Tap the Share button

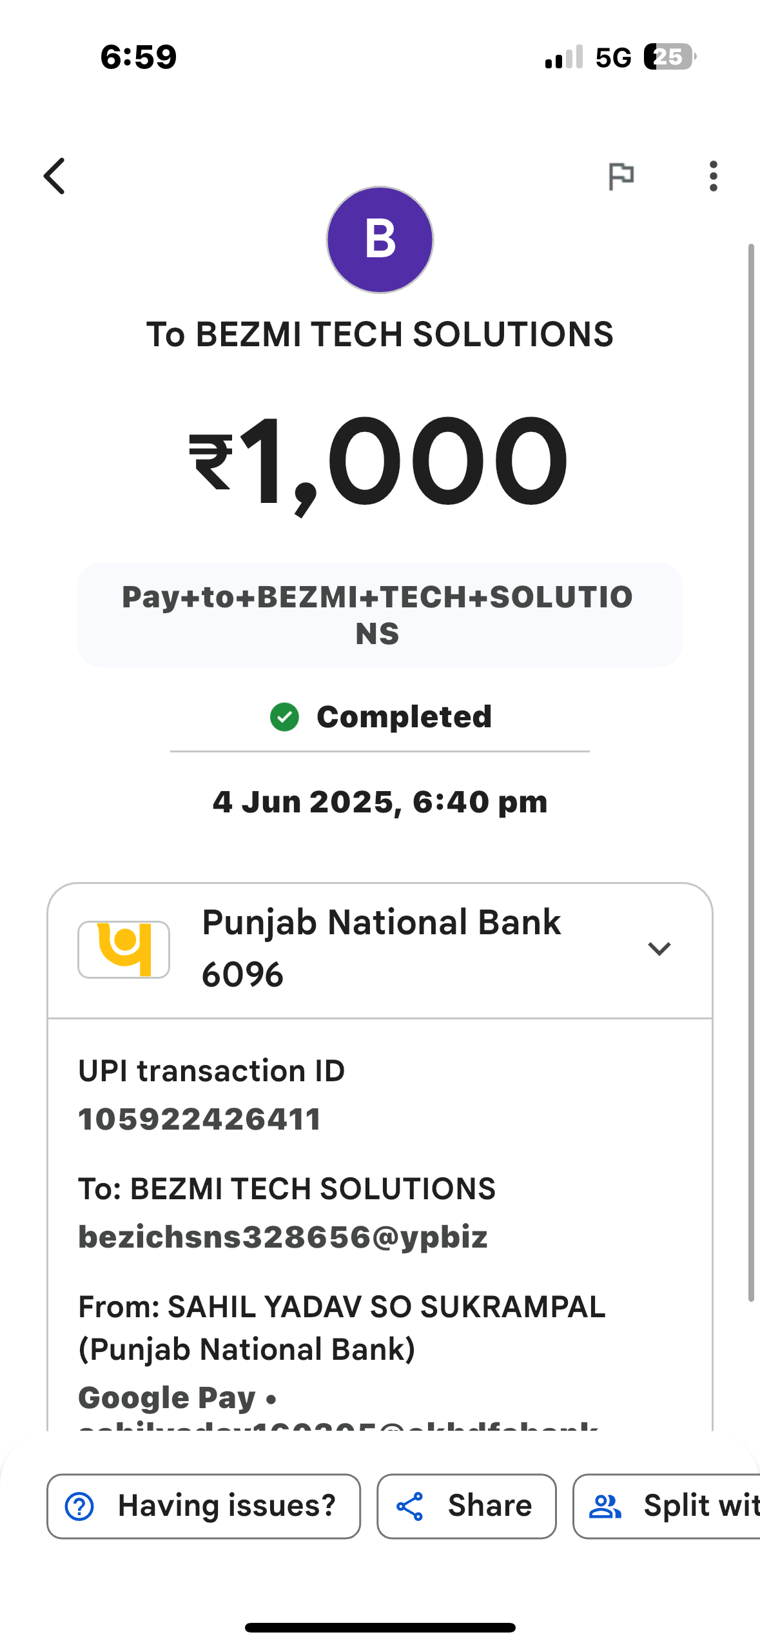[466, 1506]
